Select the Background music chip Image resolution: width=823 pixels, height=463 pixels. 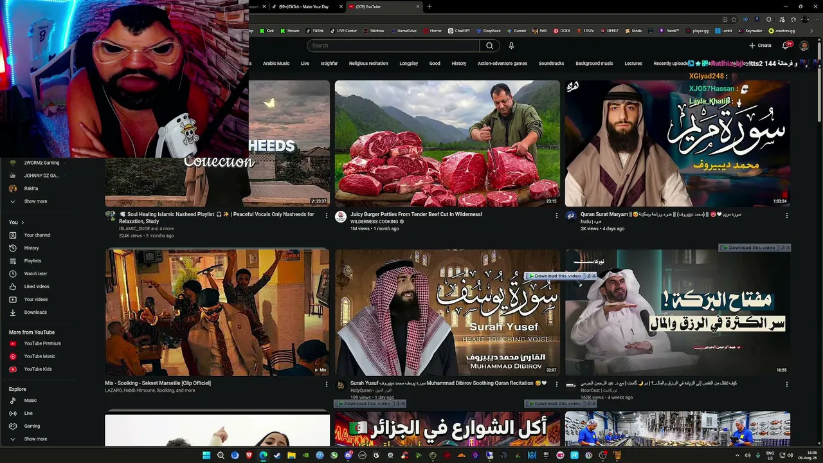point(594,64)
